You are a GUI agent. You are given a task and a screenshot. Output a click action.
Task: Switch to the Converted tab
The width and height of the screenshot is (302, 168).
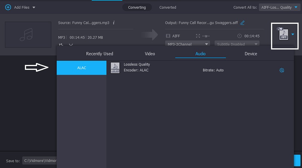click(168, 7)
